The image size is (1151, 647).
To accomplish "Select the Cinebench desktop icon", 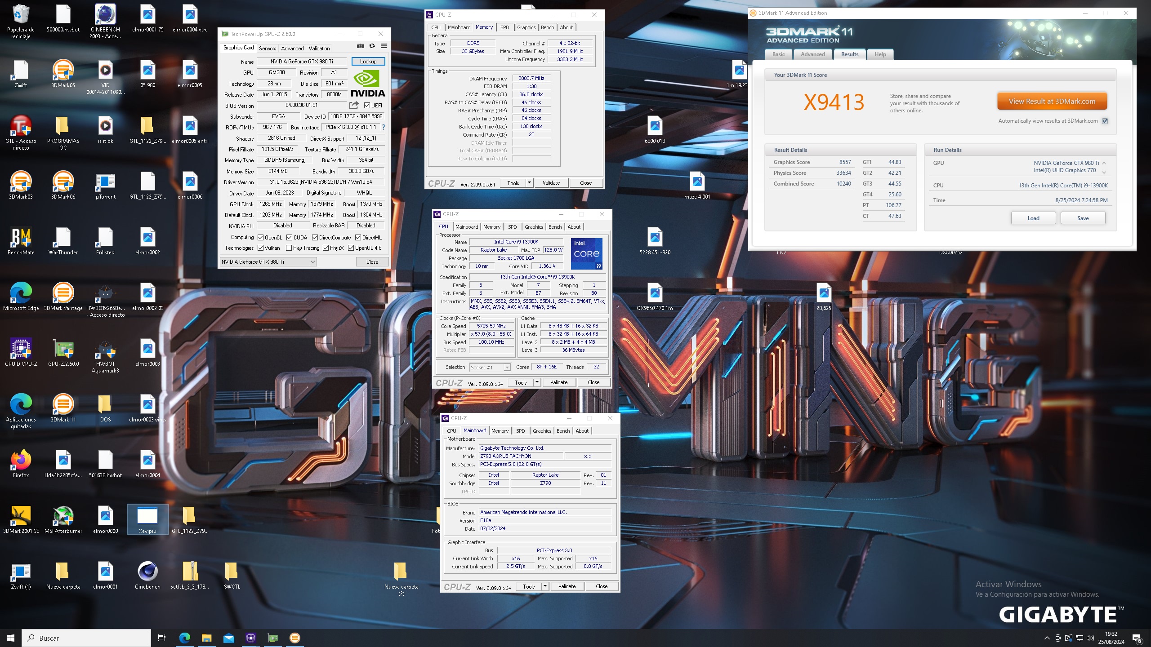I will click(147, 576).
